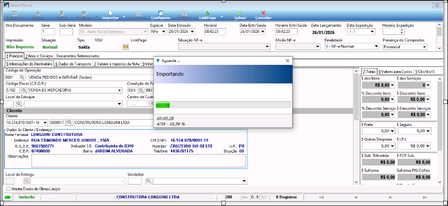448x206 pixels.
Task: Expand the Presença do Comprador dropdown
Action: tap(424, 47)
